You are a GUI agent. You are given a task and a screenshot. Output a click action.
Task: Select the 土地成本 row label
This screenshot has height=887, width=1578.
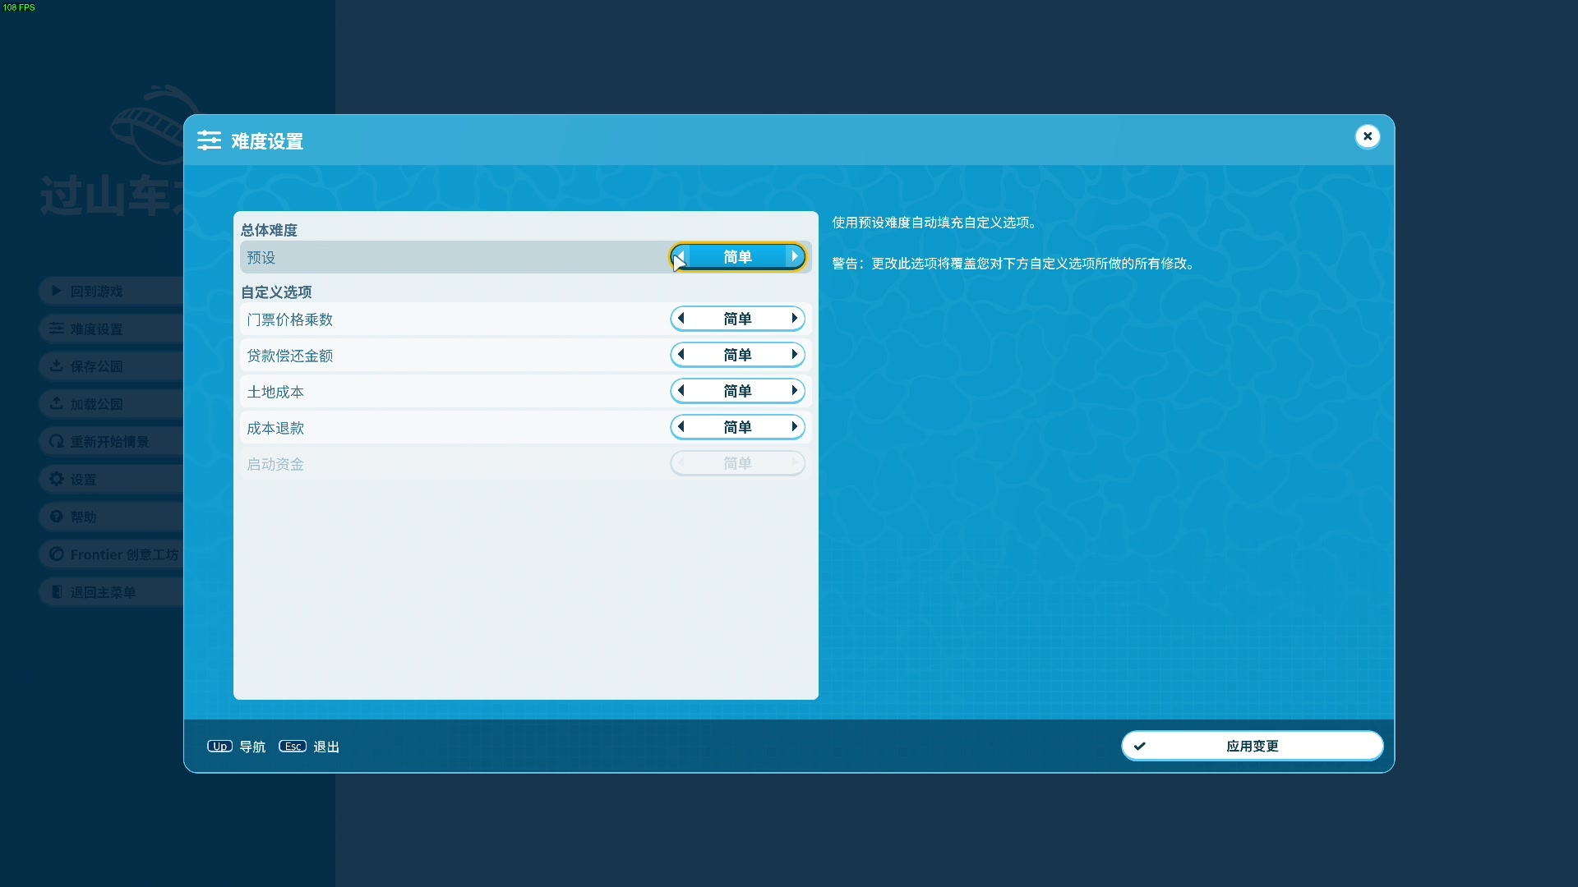point(275,392)
